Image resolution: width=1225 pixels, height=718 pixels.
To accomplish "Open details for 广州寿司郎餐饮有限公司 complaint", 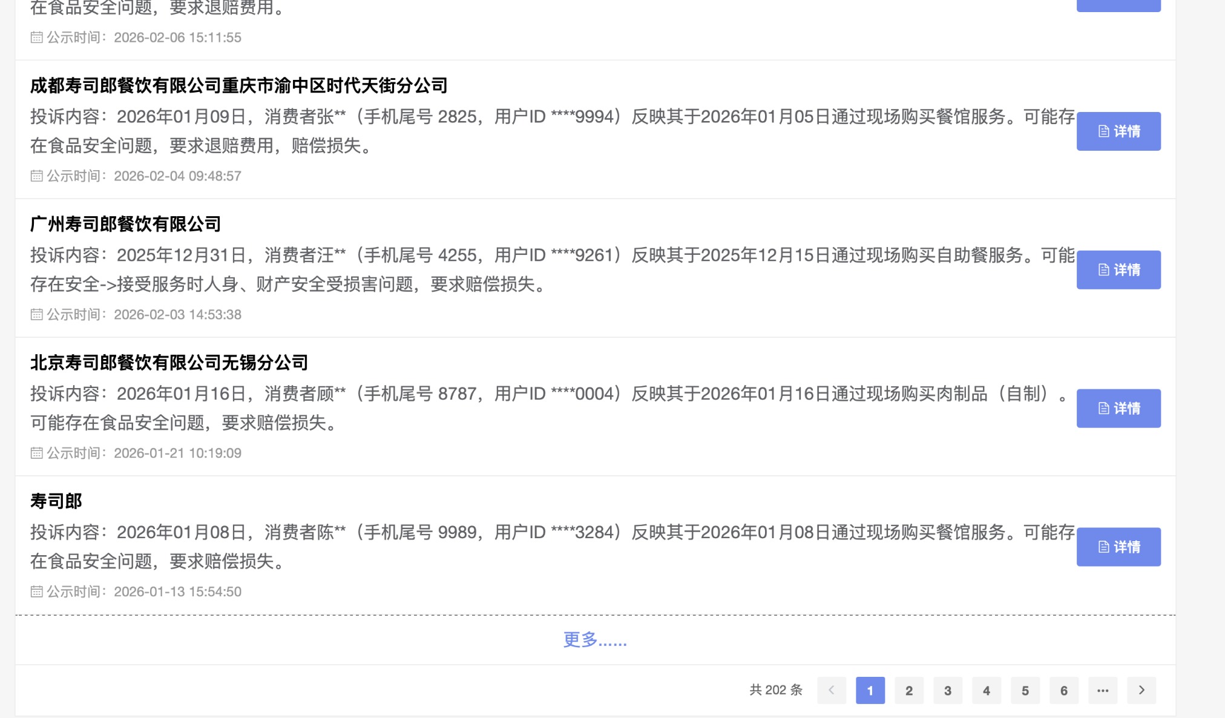I will pyautogui.click(x=1118, y=270).
